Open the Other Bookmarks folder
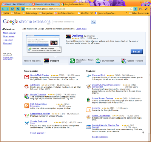 coord(139,13)
